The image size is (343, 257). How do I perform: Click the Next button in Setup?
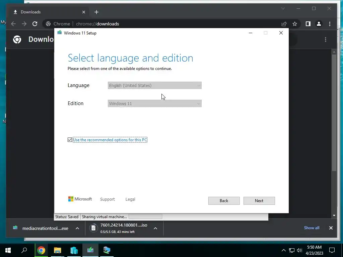click(259, 201)
